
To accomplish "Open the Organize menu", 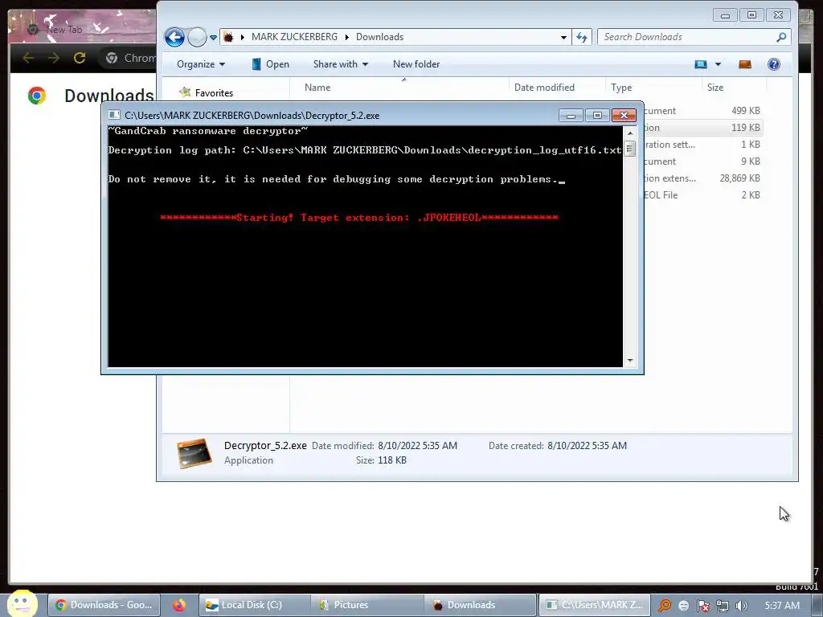I will (x=201, y=64).
